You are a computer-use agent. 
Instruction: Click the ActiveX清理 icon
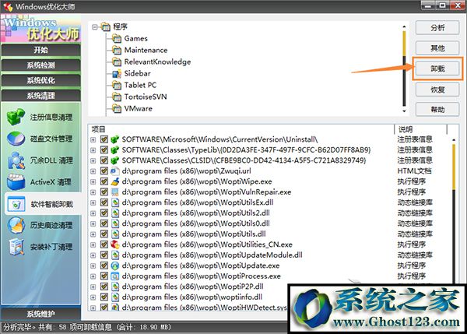coord(16,183)
